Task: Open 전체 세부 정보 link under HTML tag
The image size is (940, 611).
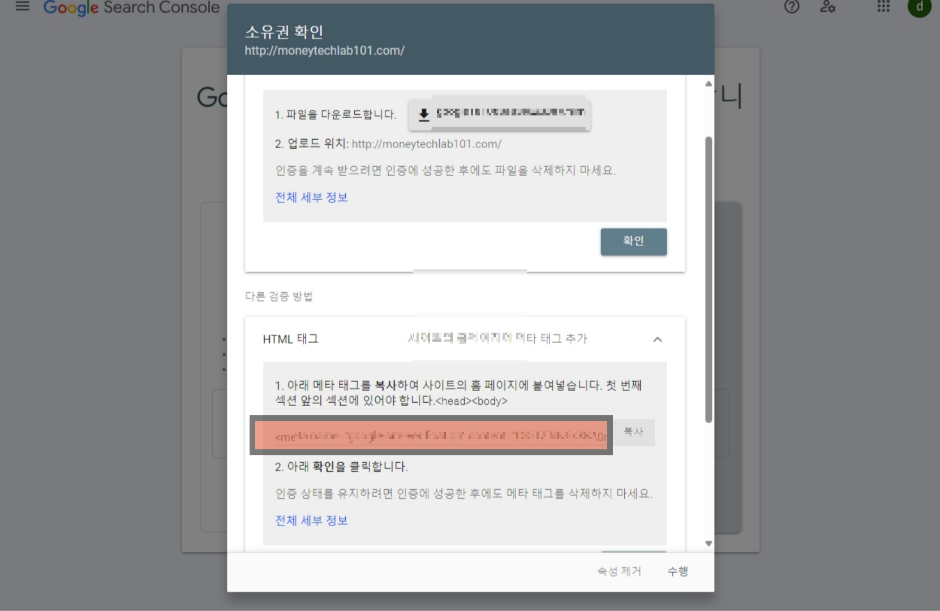Action: [x=311, y=520]
